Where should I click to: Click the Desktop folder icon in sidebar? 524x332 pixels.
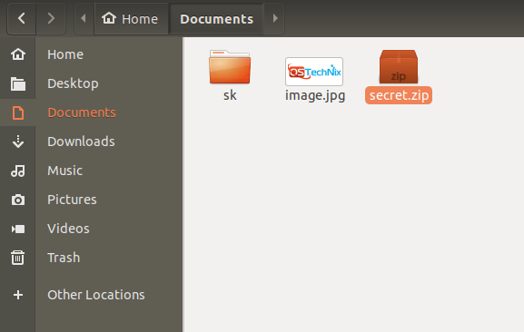point(18,83)
